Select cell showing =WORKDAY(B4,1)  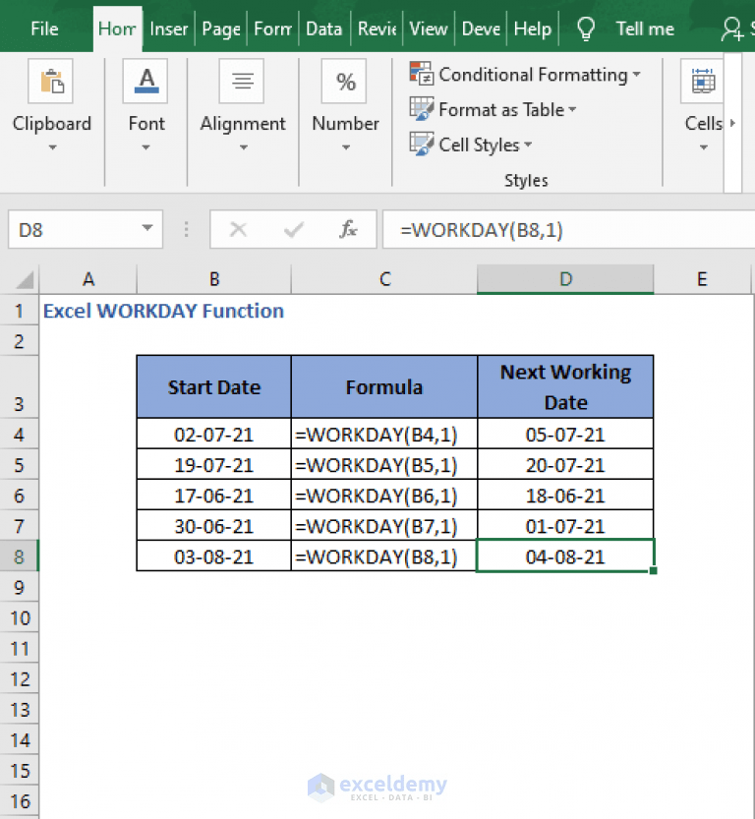(384, 434)
